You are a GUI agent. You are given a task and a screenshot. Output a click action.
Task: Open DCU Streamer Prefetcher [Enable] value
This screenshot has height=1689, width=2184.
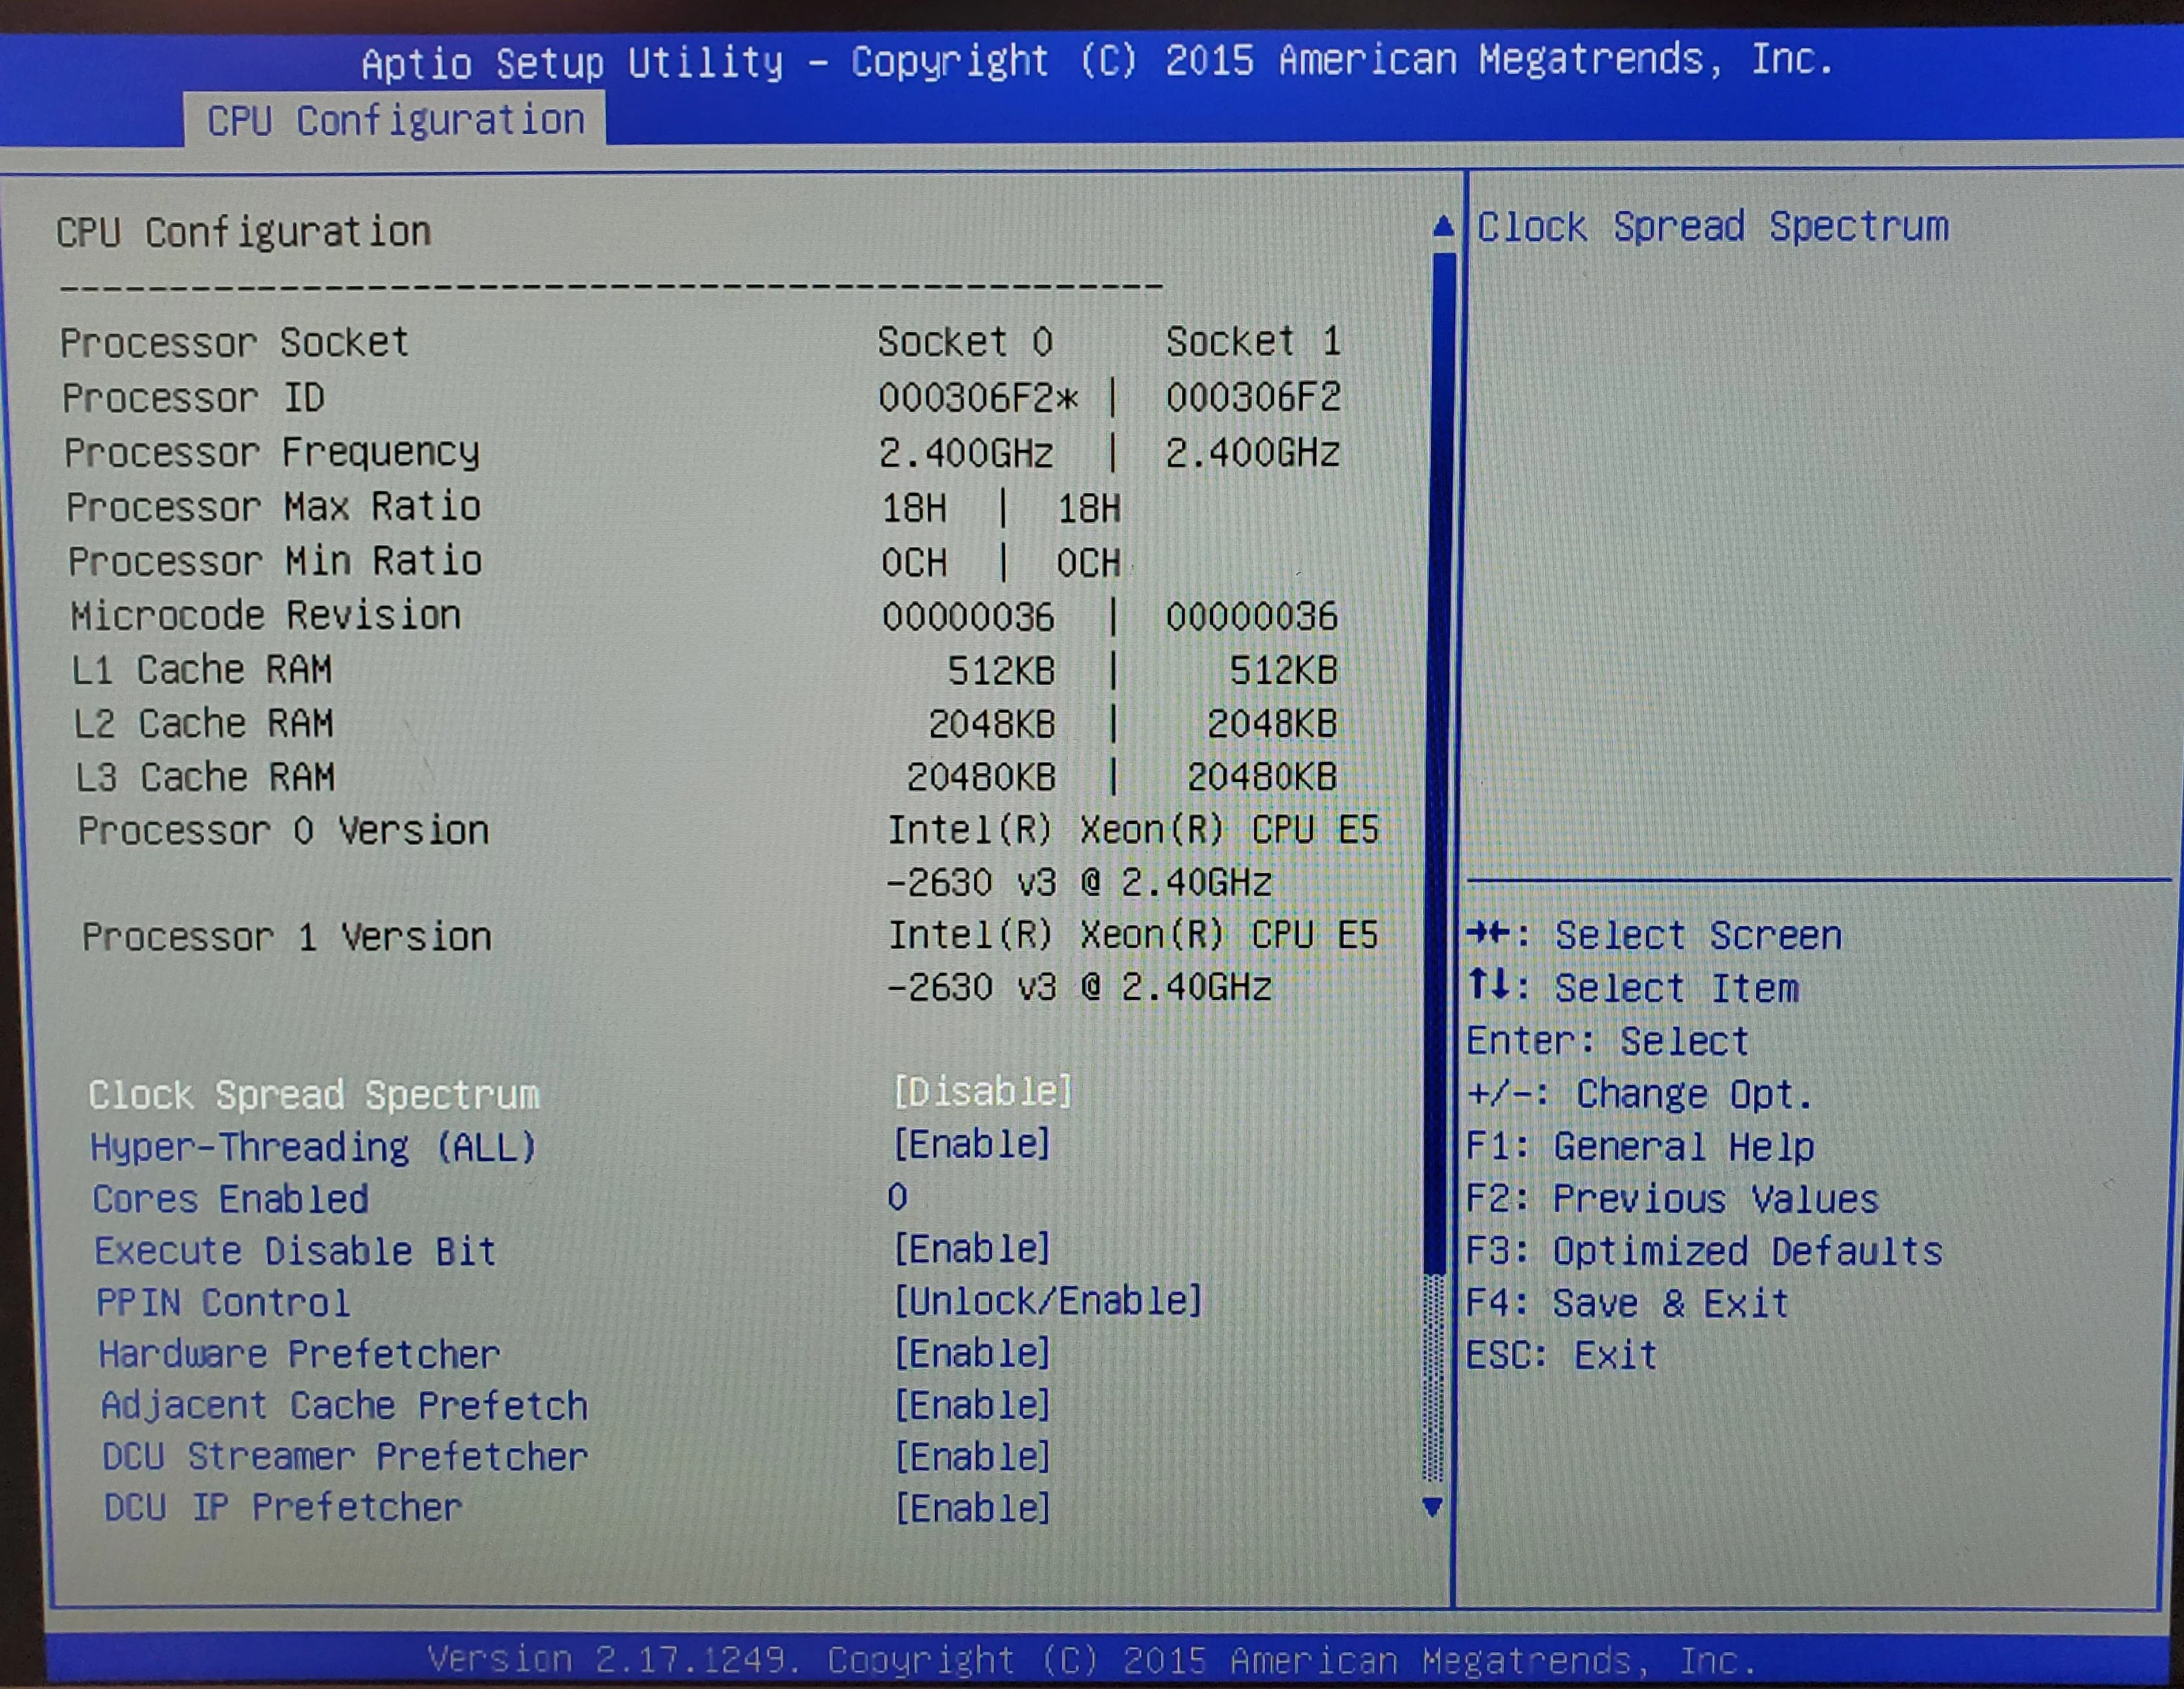[x=972, y=1457]
